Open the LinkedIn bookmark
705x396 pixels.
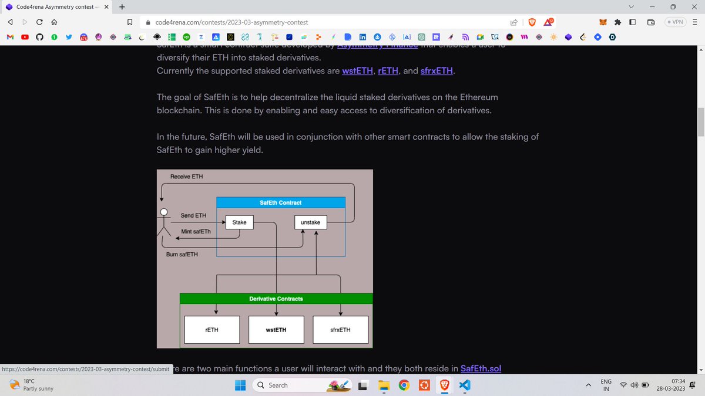click(x=363, y=37)
